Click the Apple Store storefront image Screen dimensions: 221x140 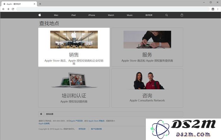click(74, 39)
